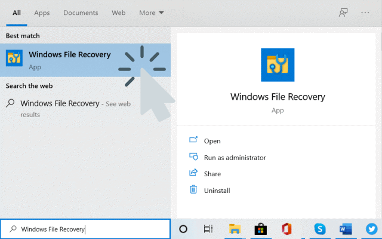The height and width of the screenshot is (239, 382).
Task: Switch to the Documents tab
Action: (81, 13)
